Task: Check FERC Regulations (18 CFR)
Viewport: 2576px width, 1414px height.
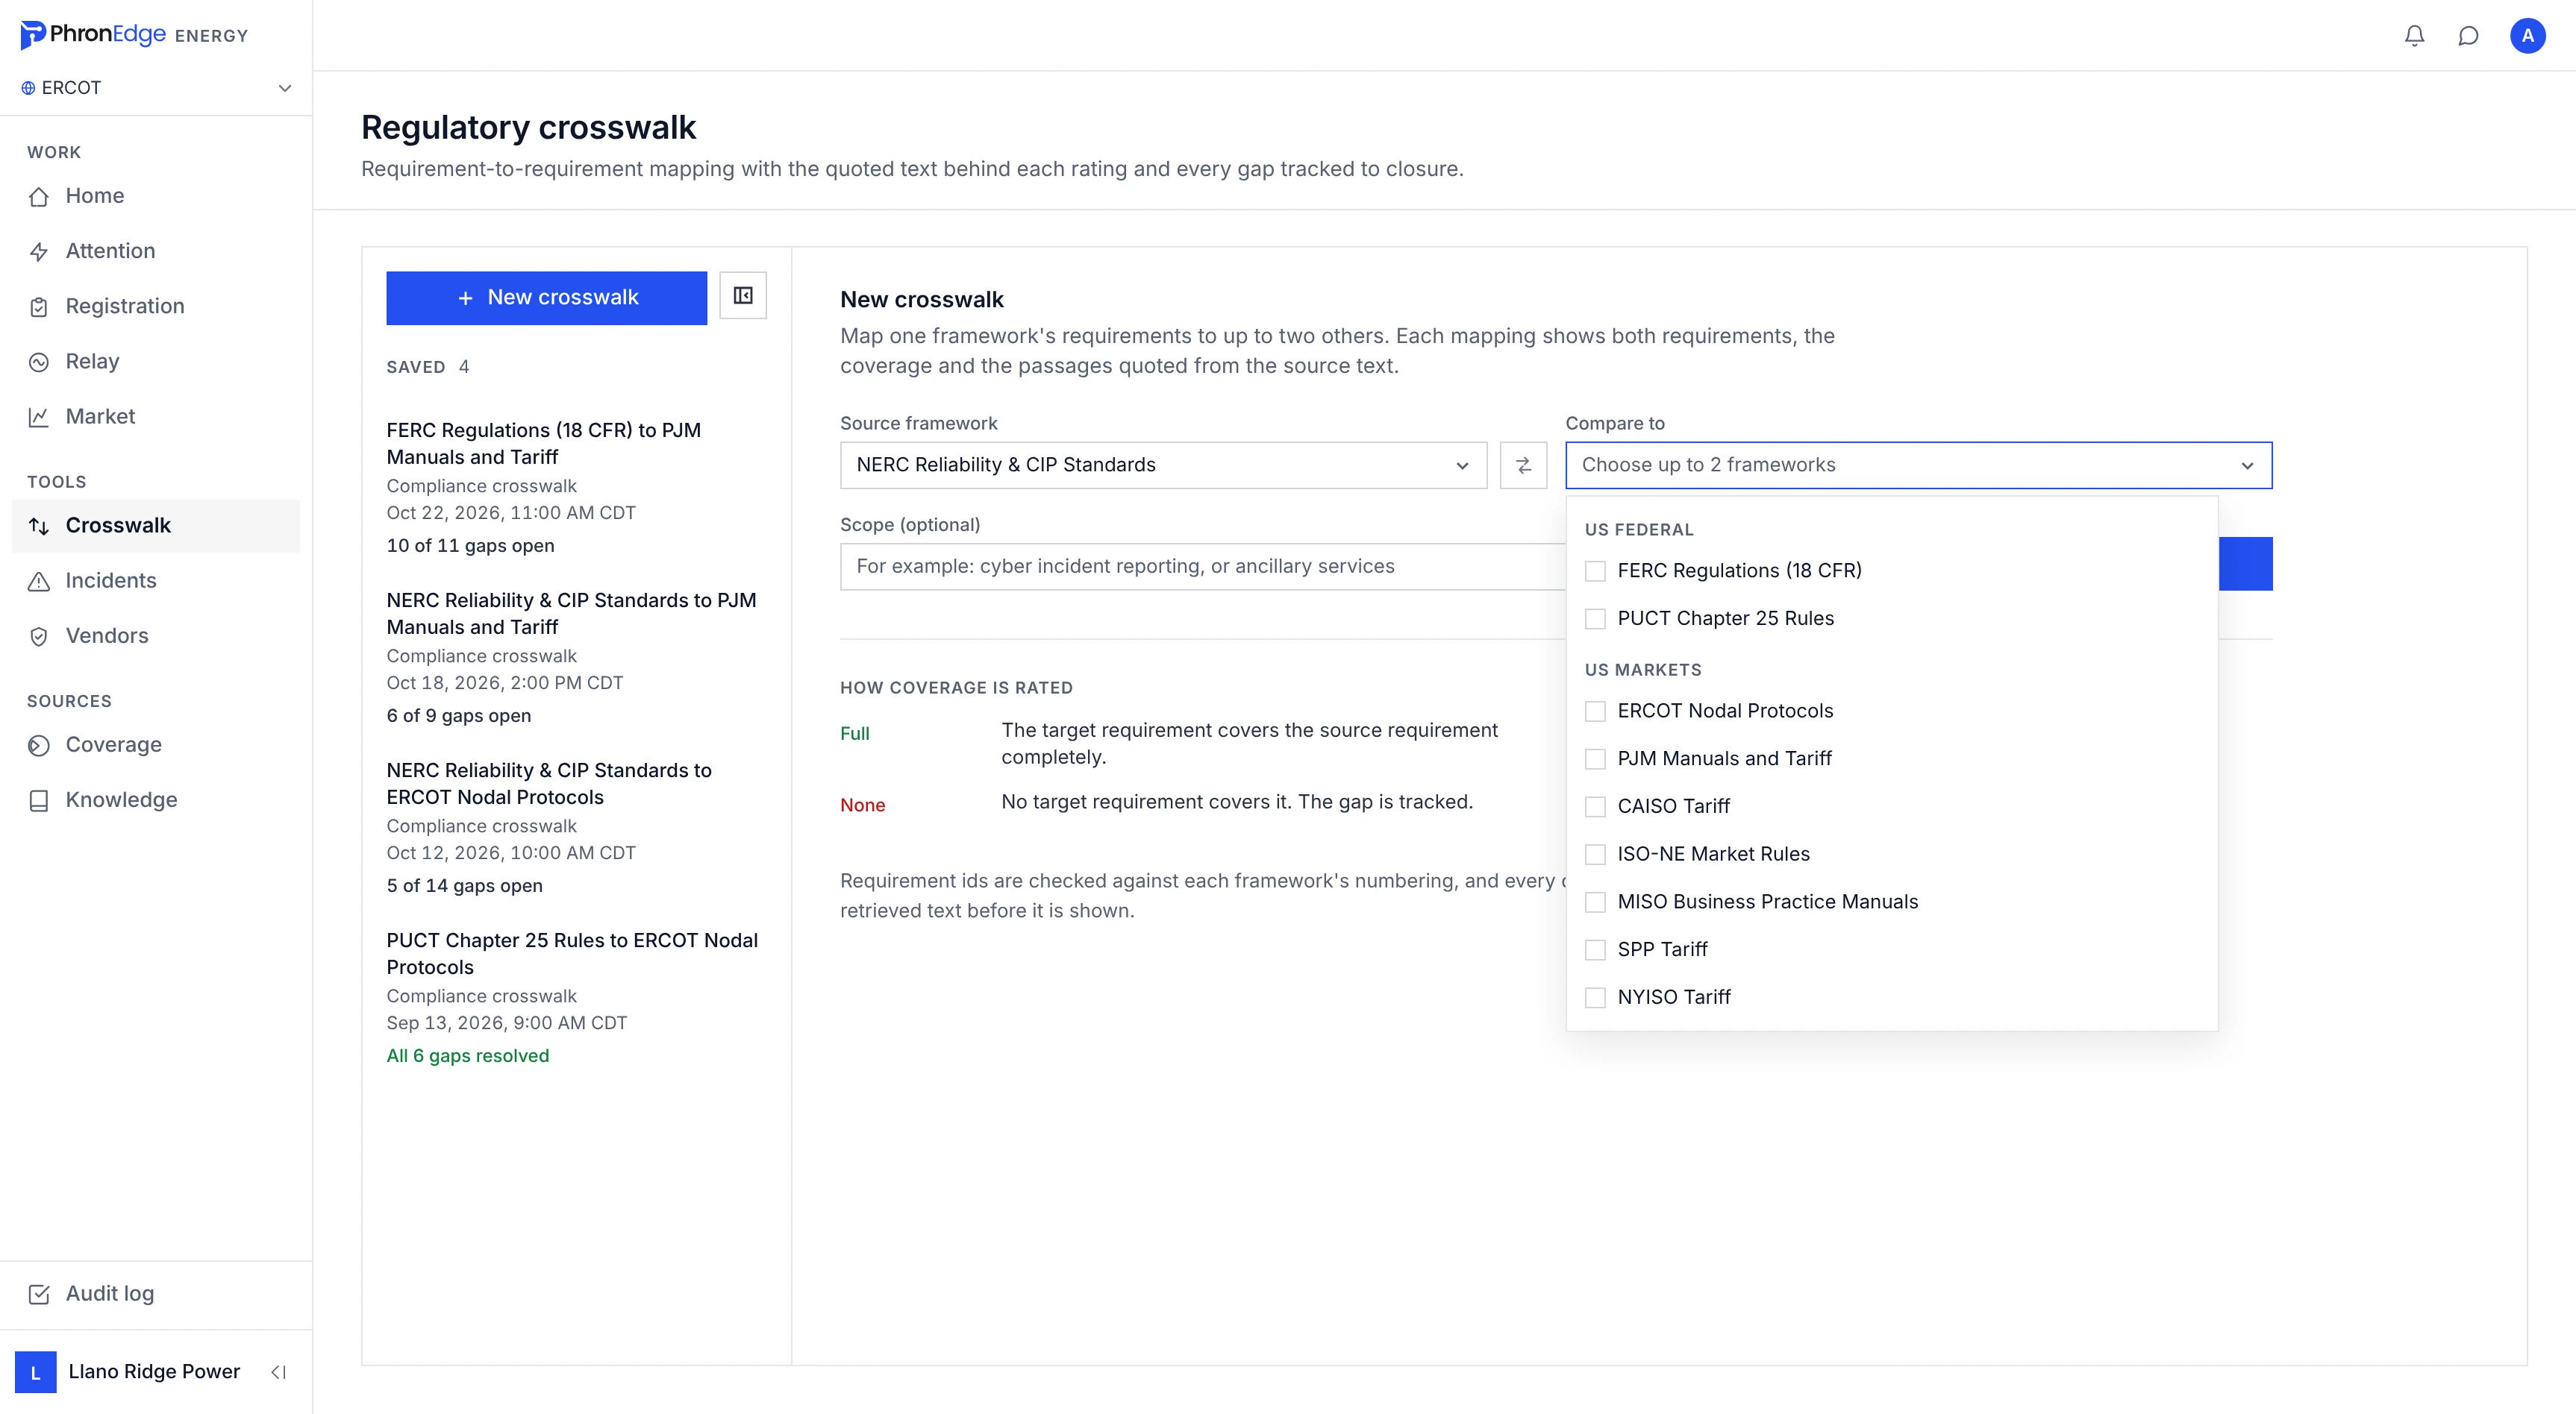Action: pos(1595,571)
